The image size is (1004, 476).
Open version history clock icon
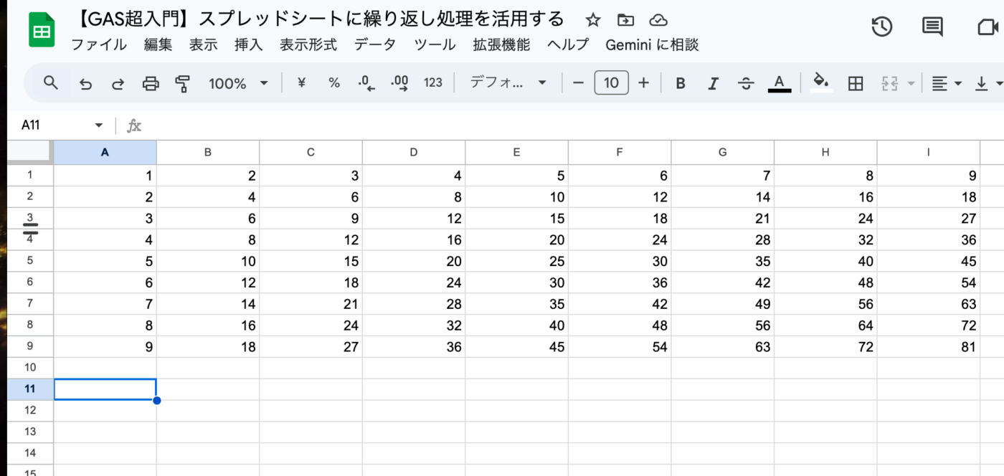(881, 27)
